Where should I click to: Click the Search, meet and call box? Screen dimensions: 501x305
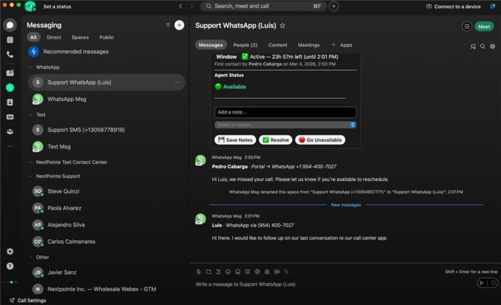pos(263,6)
